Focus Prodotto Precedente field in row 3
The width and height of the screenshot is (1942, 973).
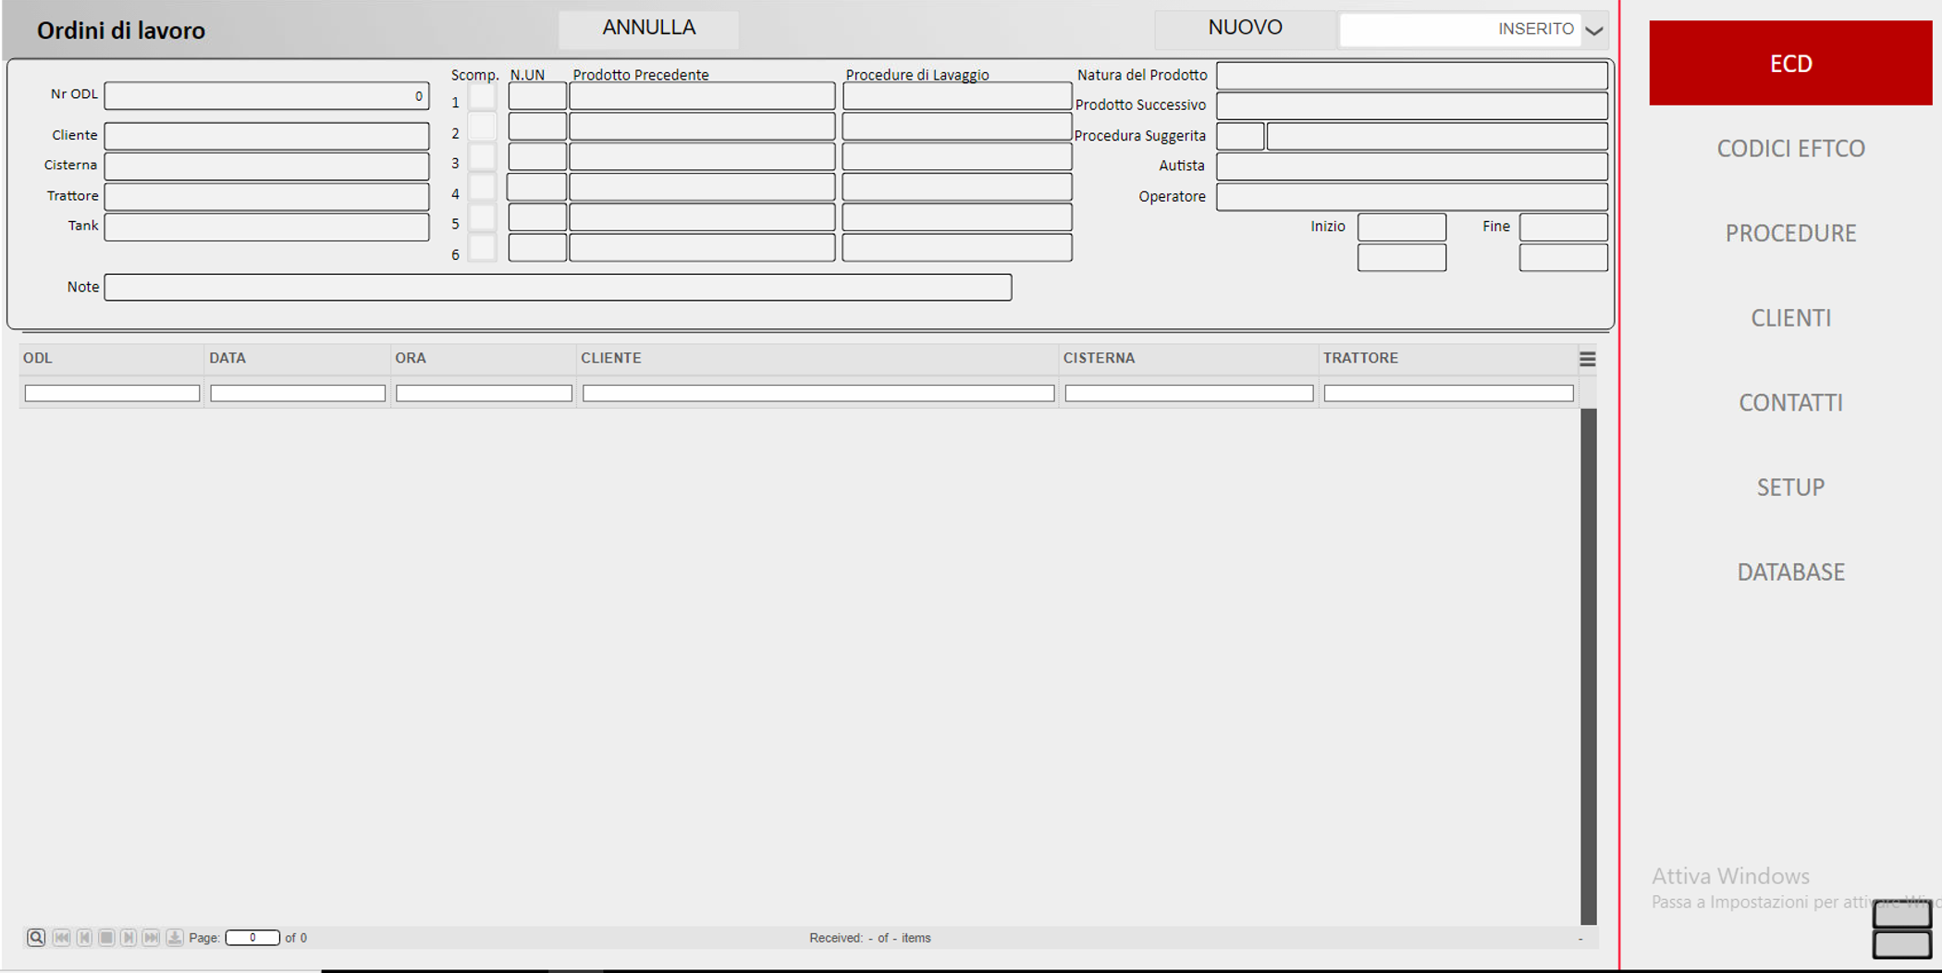(x=702, y=157)
